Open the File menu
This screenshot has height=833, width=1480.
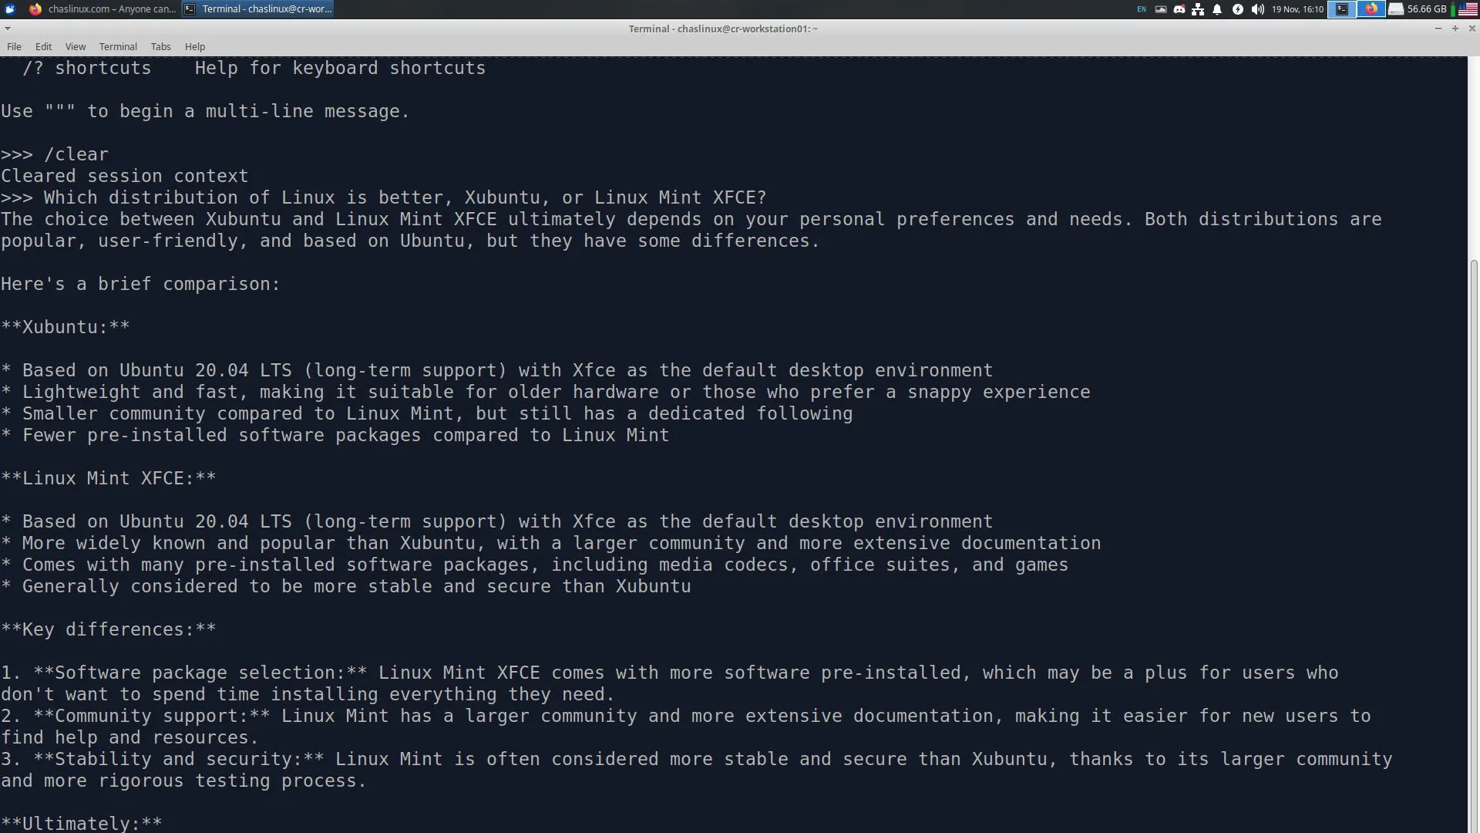click(14, 46)
